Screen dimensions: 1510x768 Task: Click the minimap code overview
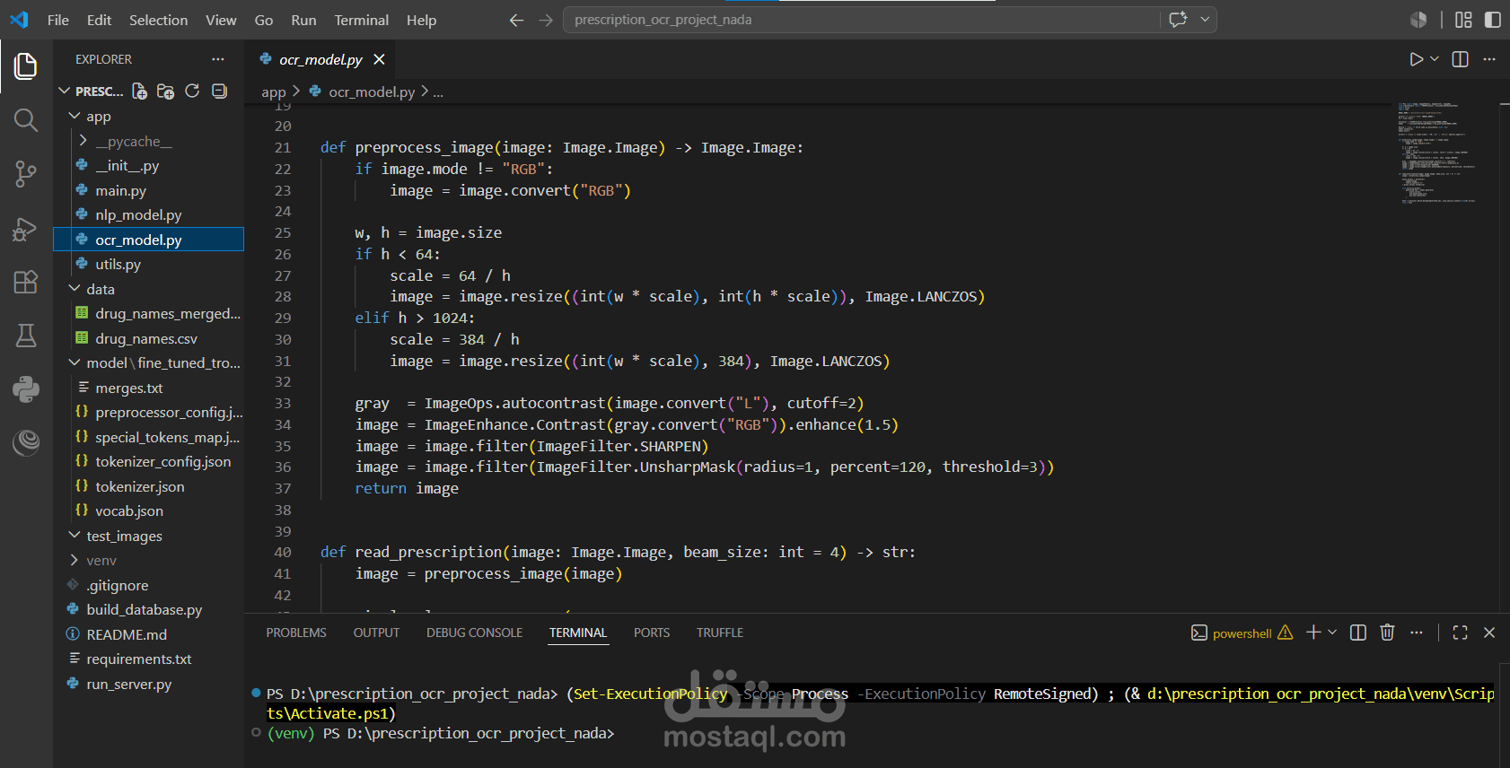(1436, 153)
